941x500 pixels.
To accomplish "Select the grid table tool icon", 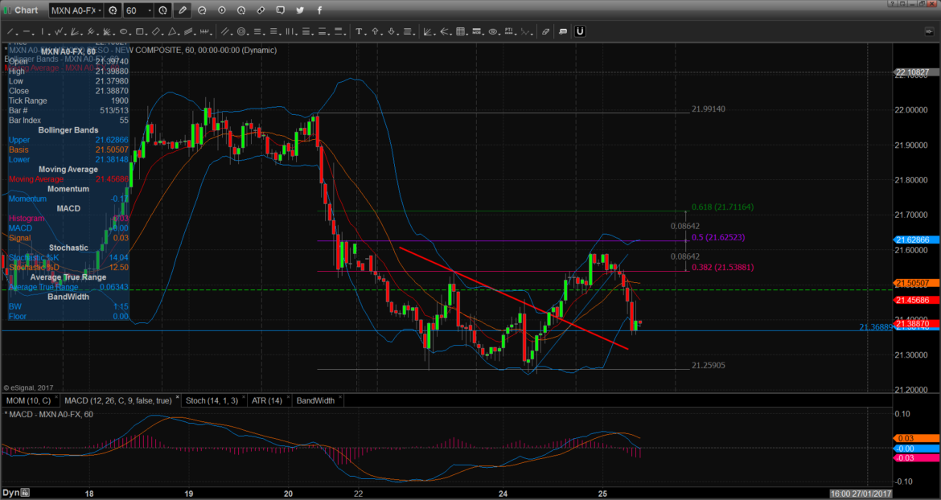I will [461, 31].
